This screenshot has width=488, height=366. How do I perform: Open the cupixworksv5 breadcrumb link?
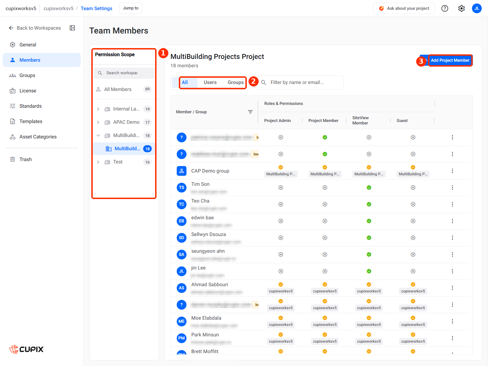coord(59,8)
